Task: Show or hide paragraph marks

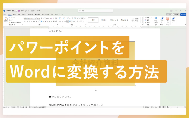Action: 85,18
